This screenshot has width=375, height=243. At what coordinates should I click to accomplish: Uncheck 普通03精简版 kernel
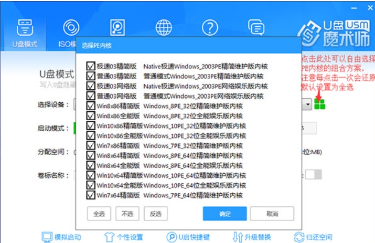pyautogui.click(x=91, y=76)
